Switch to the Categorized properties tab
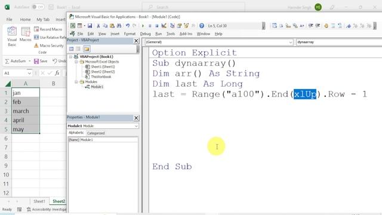The height and width of the screenshot is (215, 382). tap(95, 133)
